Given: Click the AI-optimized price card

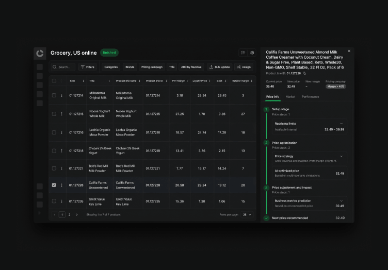Looking at the screenshot, I should click(x=309, y=173).
